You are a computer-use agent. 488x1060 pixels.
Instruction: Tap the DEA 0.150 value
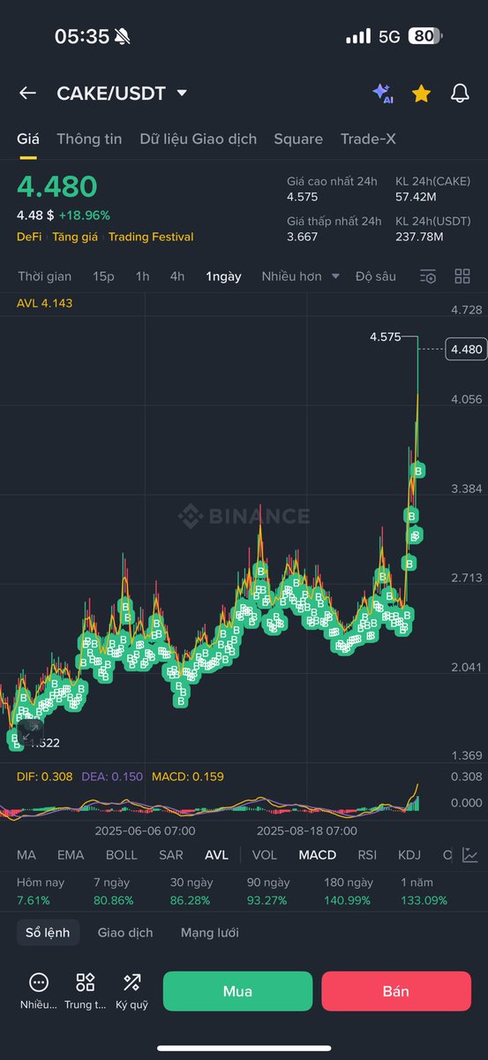112,776
